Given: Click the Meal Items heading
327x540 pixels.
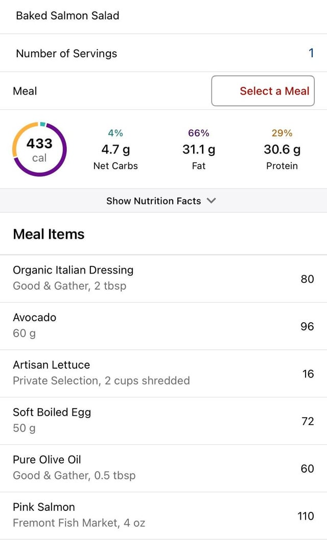Looking at the screenshot, I should pos(49,234).
